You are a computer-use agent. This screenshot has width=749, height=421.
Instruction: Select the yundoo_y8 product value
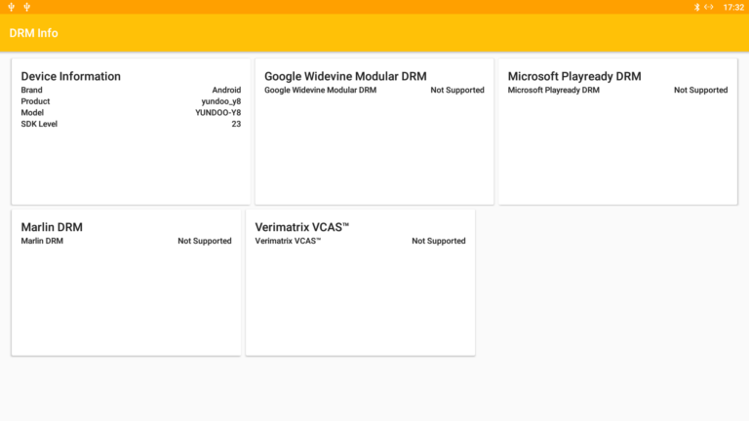[x=221, y=101]
